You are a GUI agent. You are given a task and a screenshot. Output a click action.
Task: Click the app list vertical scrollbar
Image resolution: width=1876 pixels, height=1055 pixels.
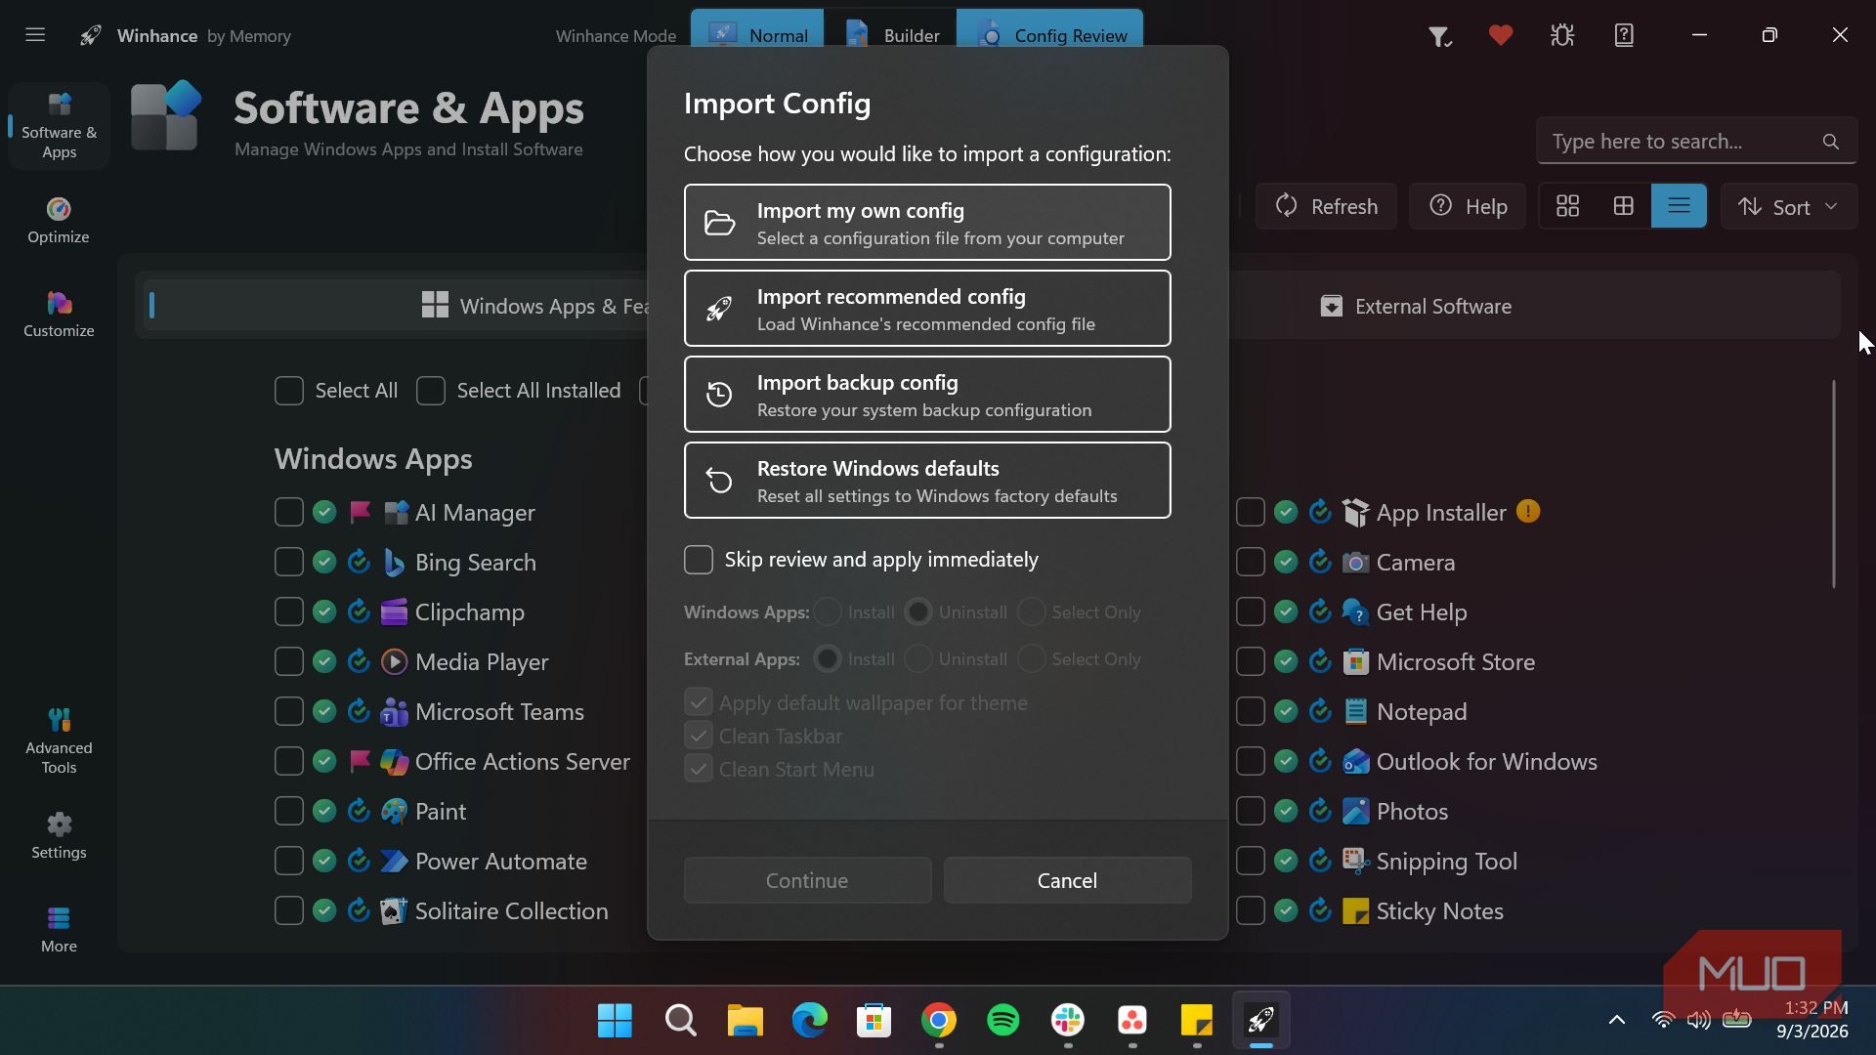[x=1834, y=484]
